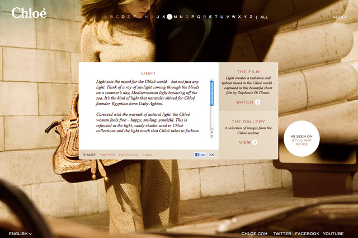Click the Chloé logo
This screenshot has width=358, height=238.
(x=29, y=13)
